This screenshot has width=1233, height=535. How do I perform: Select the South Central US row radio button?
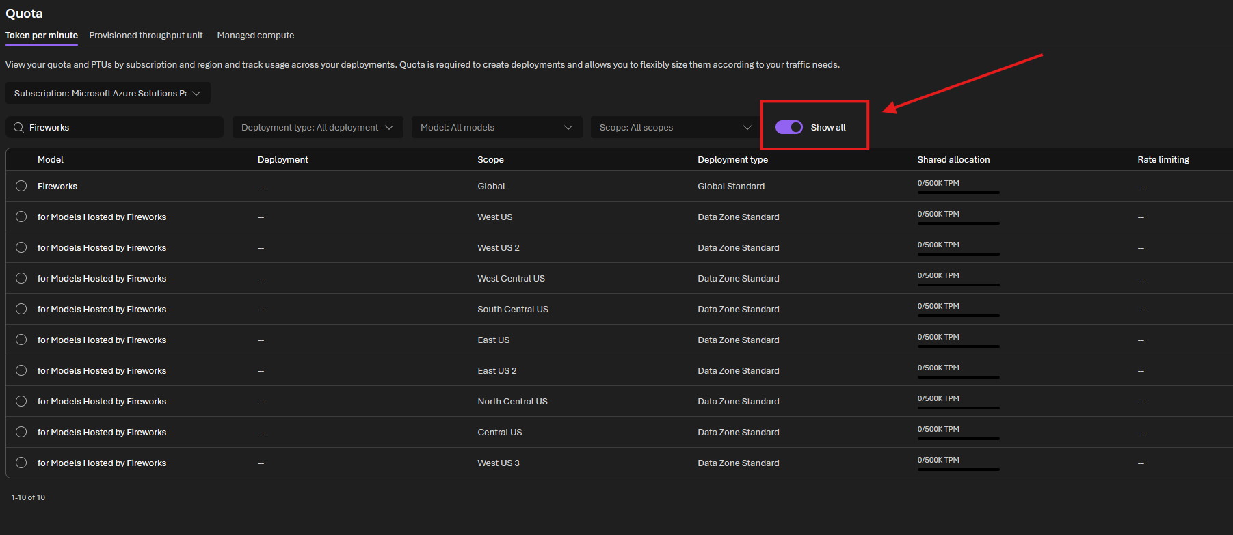[x=21, y=309]
